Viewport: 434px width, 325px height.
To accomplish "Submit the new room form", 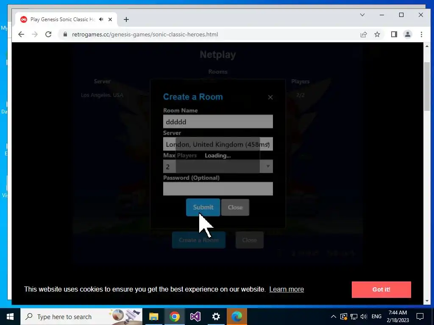I will (x=203, y=207).
